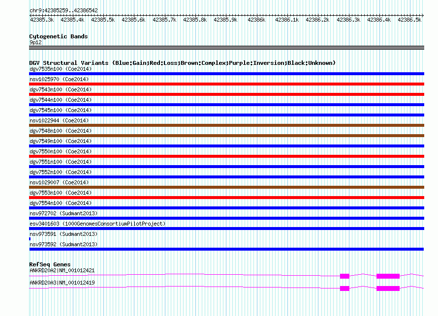Viewport: 438px width, 316px height.
Task: Click the red loss bar under nsv1025970
Action: pos(226,84)
